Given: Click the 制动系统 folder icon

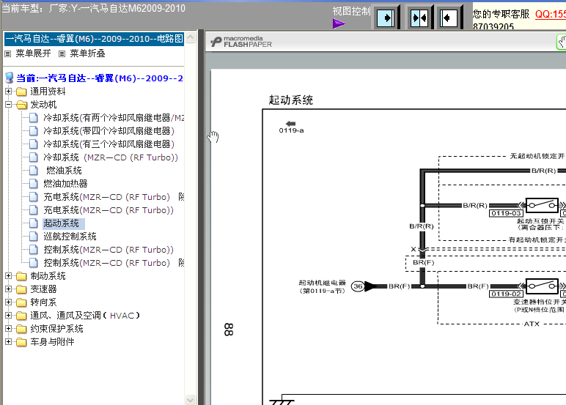Looking at the screenshot, I should (22, 276).
